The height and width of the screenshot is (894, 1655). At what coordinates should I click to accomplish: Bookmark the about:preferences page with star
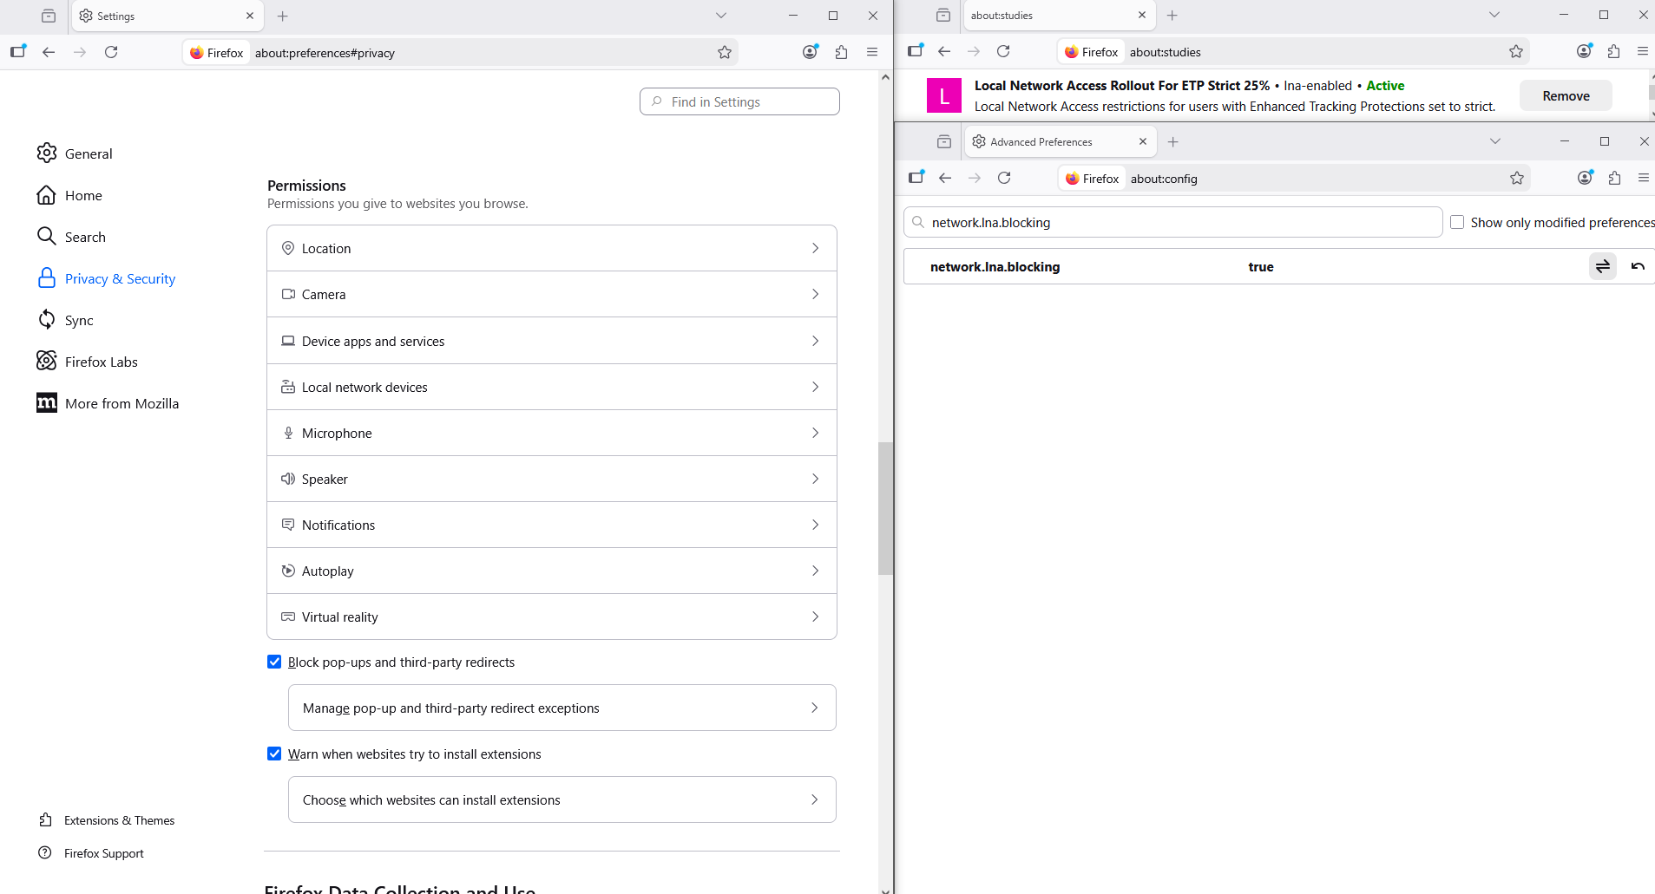point(725,53)
